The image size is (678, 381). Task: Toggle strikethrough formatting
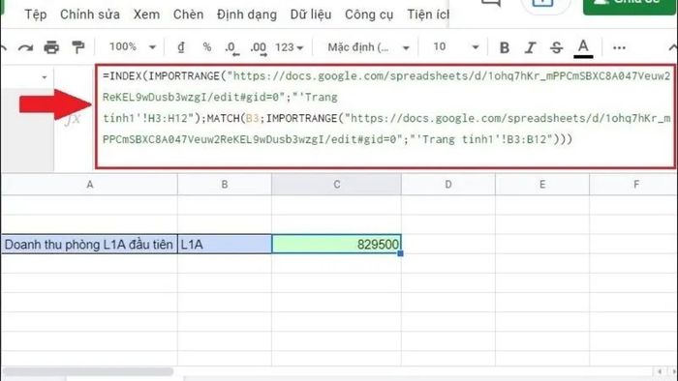(x=557, y=47)
